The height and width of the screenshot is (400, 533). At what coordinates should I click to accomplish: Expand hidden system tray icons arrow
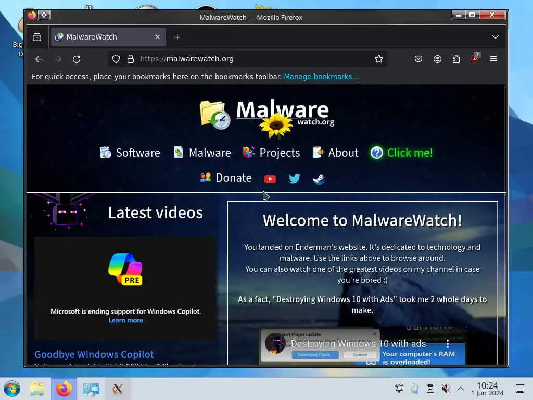coord(461,389)
